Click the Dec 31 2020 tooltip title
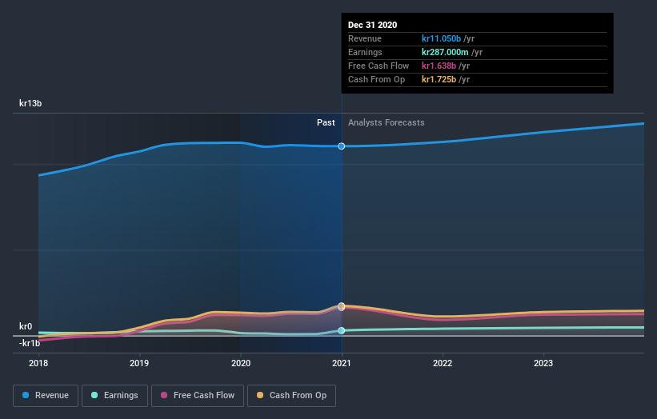The image size is (657, 419). tap(372, 25)
